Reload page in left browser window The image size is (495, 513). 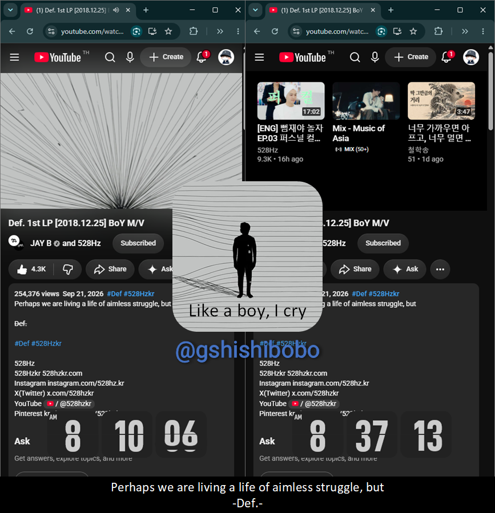point(30,31)
